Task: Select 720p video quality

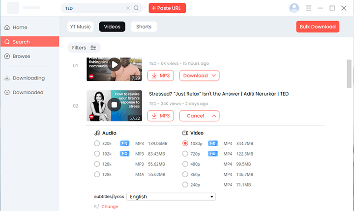Action: [185, 154]
